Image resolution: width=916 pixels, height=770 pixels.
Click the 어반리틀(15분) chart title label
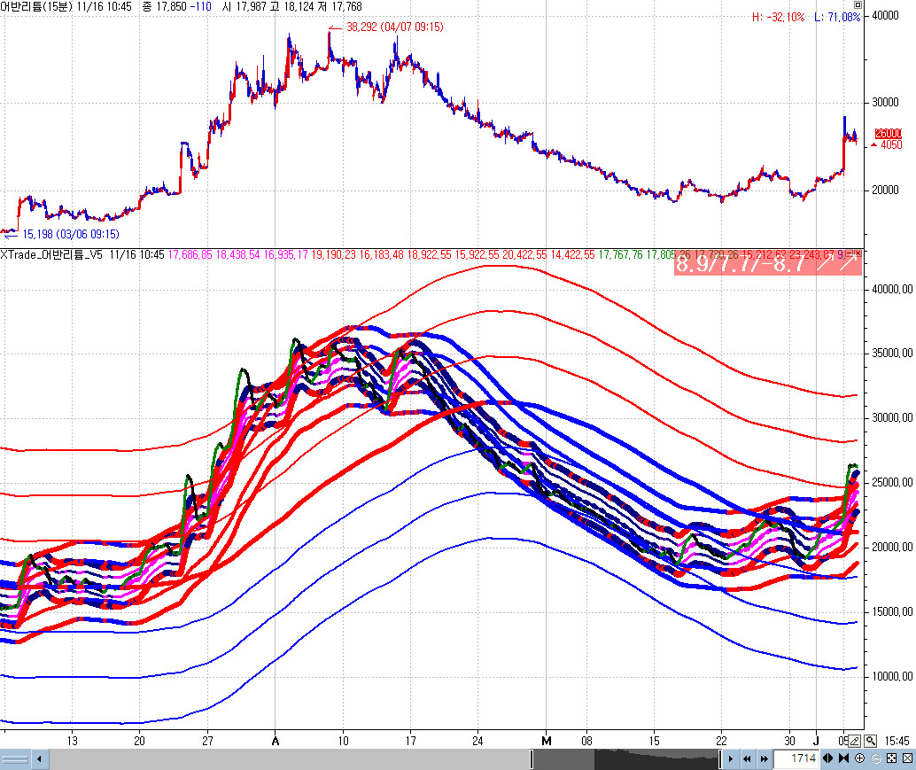(x=35, y=5)
